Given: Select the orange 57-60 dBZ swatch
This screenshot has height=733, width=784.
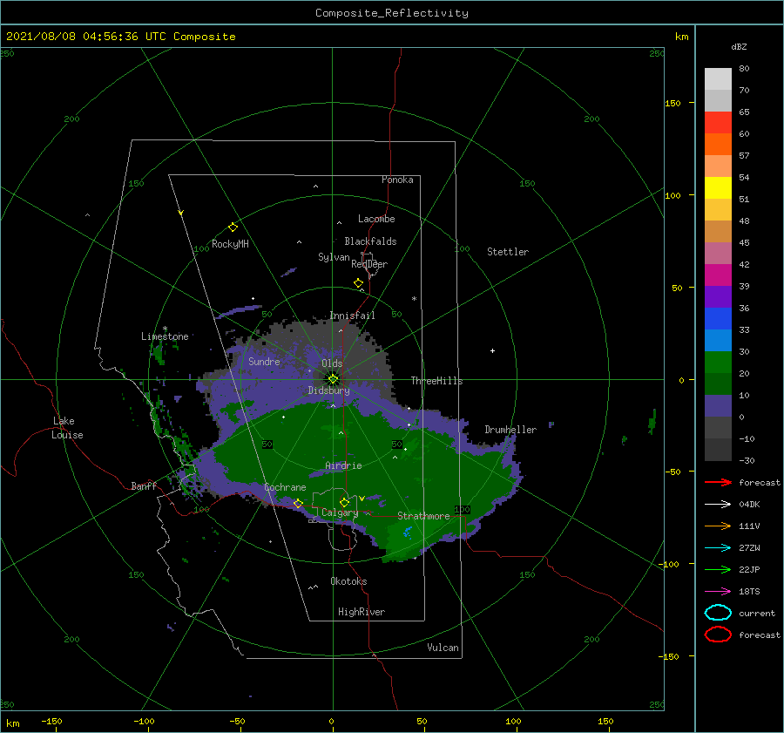Looking at the screenshot, I should [x=718, y=144].
